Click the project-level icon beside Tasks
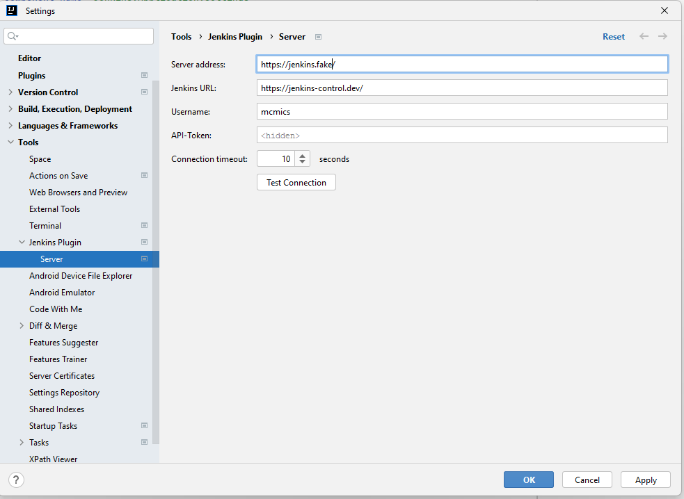This screenshot has height=499, width=684. click(x=145, y=442)
